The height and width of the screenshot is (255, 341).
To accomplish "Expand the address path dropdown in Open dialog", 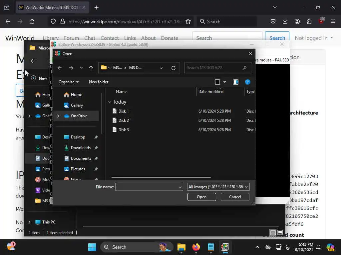I will 161,68.
